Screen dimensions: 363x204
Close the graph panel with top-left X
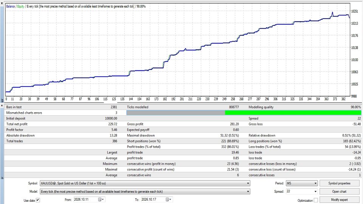click(x=2, y=3)
